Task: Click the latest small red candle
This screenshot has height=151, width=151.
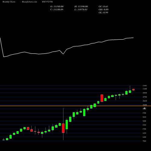Action: coord(133,90)
